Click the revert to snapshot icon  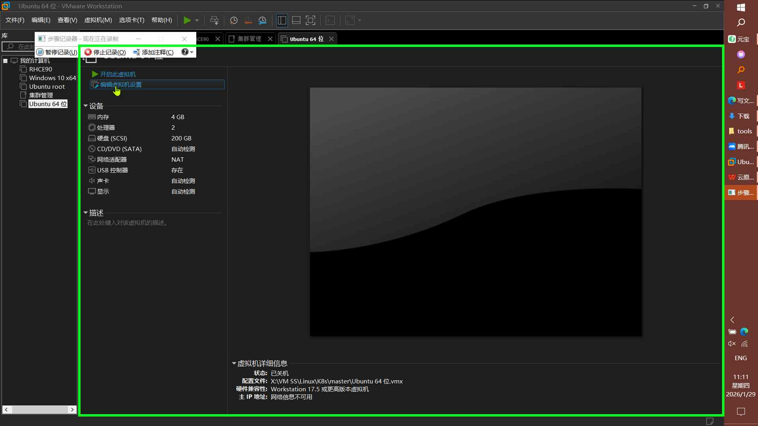coord(248,20)
